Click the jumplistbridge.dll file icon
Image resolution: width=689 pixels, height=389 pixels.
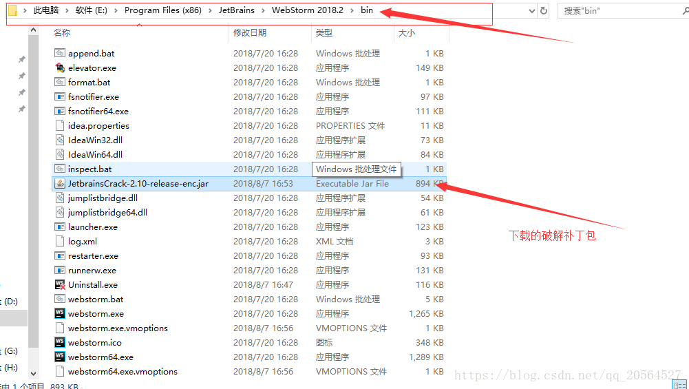[60, 198]
